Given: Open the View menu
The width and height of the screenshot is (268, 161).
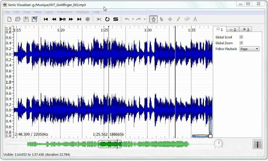Looking at the screenshot, I should [x=27, y=12].
